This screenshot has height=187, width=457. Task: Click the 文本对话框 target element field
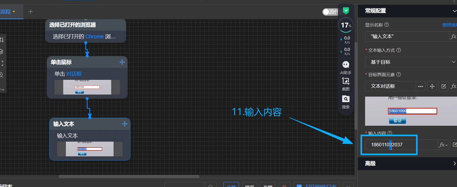[x=390, y=86]
